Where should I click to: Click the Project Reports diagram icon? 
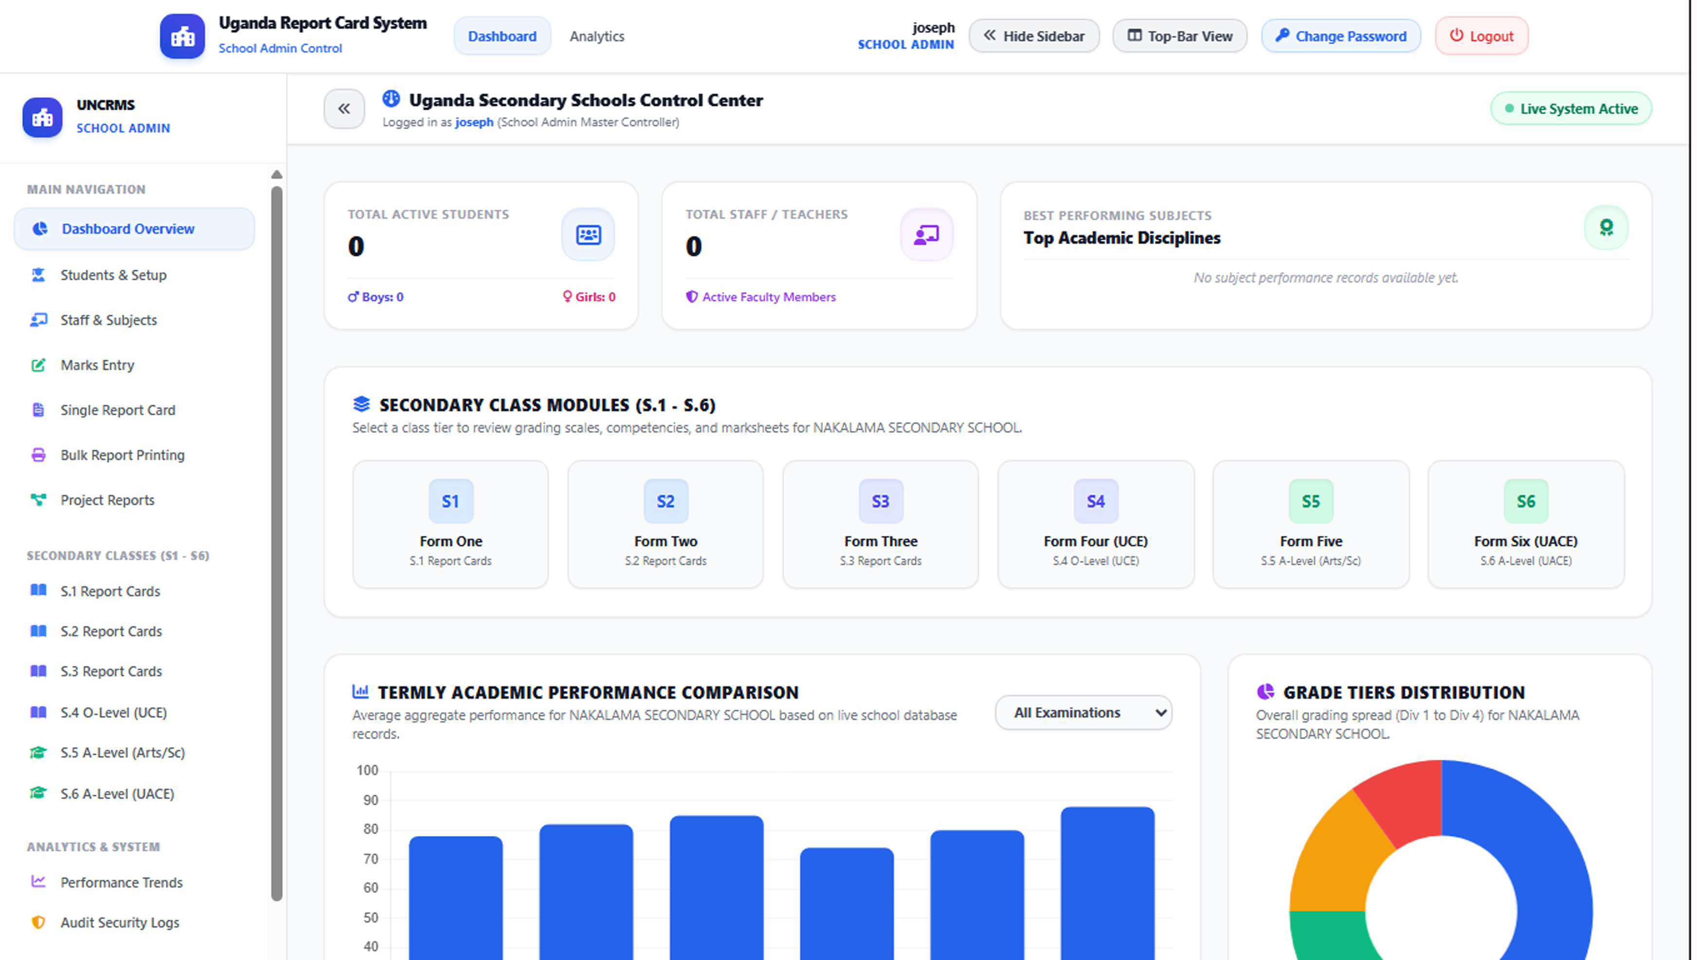[38, 500]
